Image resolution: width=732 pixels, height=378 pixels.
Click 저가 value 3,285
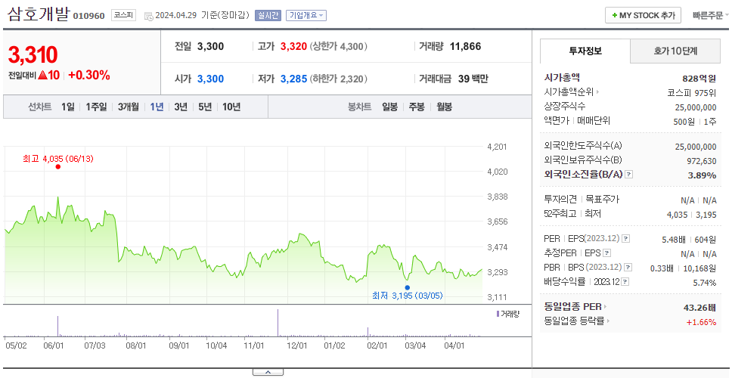click(293, 79)
